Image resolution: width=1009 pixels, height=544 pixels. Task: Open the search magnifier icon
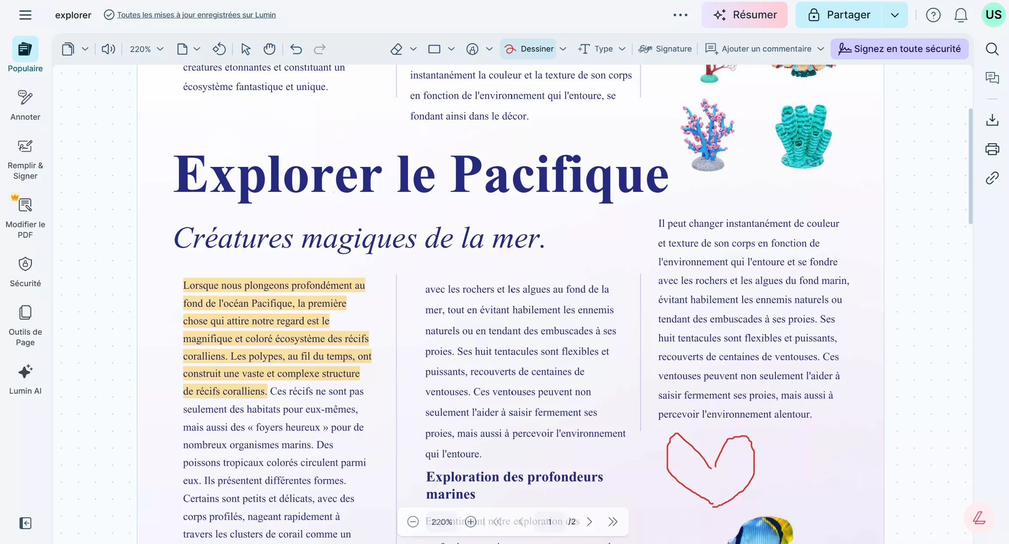click(992, 49)
